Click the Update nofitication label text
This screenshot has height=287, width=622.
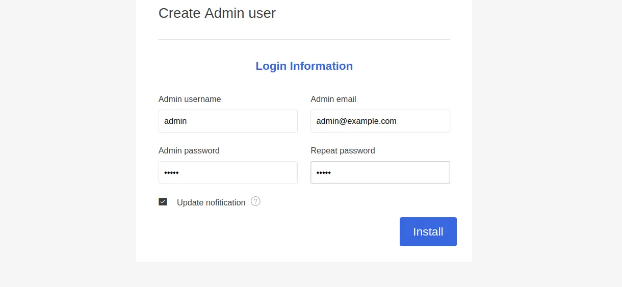(211, 202)
